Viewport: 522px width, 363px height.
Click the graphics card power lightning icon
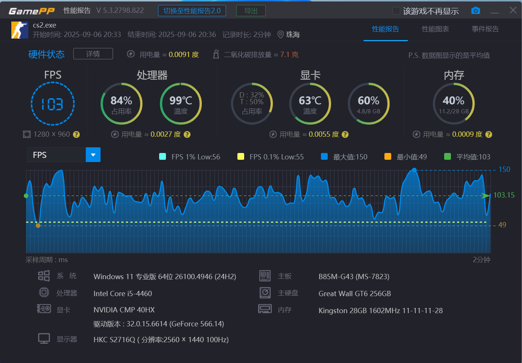(273, 134)
